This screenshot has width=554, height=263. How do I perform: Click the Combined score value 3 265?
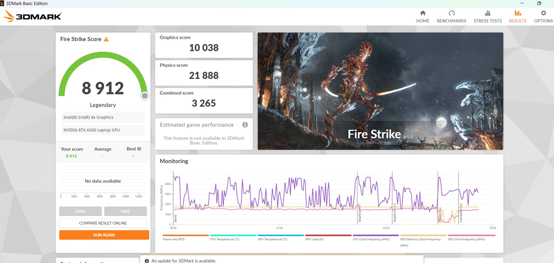[x=204, y=103]
